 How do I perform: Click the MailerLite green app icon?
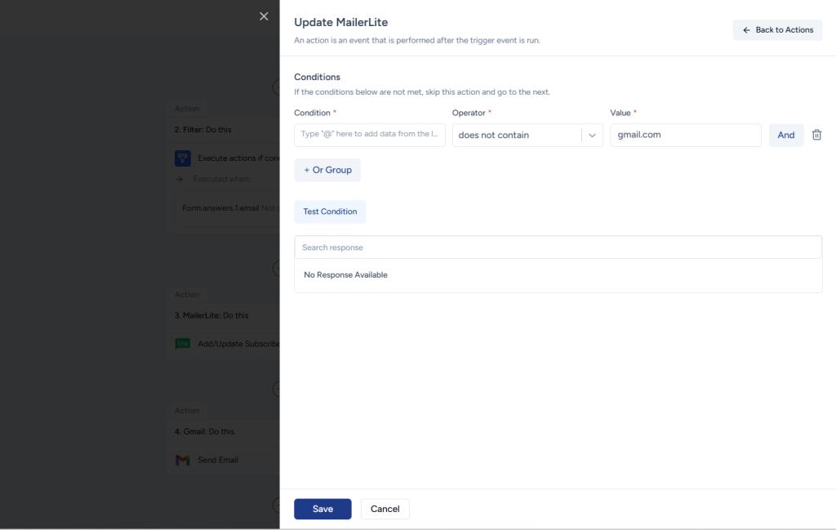coord(183,344)
